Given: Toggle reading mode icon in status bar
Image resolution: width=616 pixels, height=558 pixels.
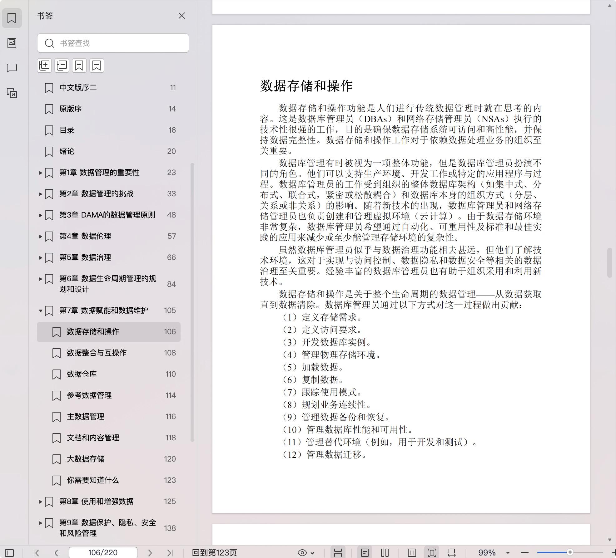Looking at the screenshot, I should (x=412, y=553).
